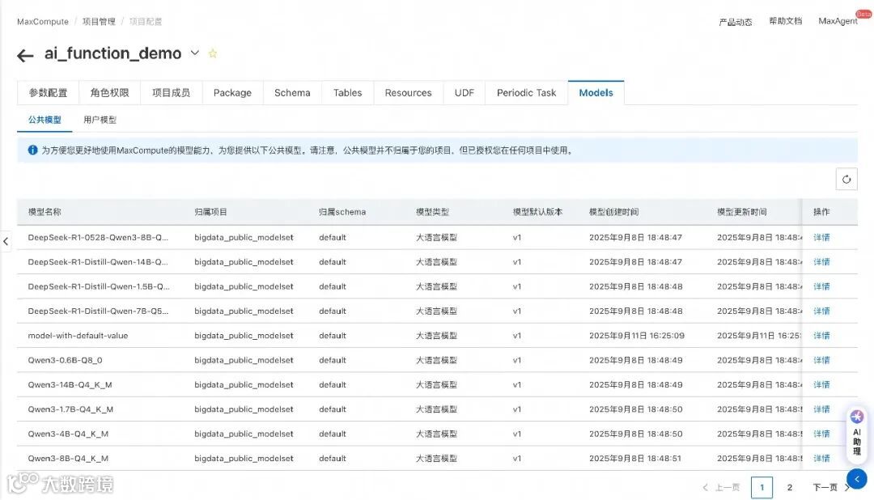874x500 pixels.
Task: Open 详情 for Qwen3-1.7B-Q4_K_M
Action: coord(821,409)
